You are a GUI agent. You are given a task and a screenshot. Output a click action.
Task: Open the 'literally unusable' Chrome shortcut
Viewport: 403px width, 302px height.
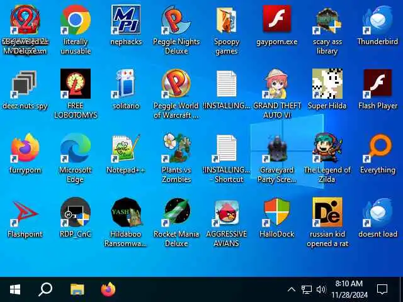(x=76, y=20)
